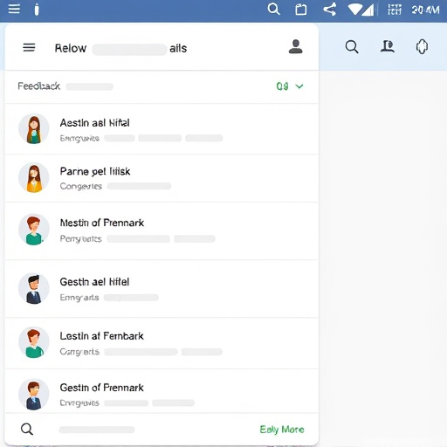This screenshot has height=447, width=447.
Task: Click Gestin ael Nifel avatar thumbnail
Action: tap(34, 288)
